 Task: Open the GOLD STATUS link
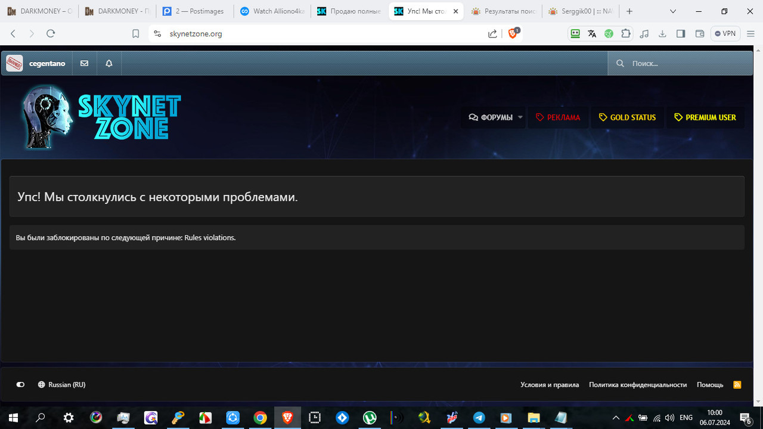[x=627, y=117]
